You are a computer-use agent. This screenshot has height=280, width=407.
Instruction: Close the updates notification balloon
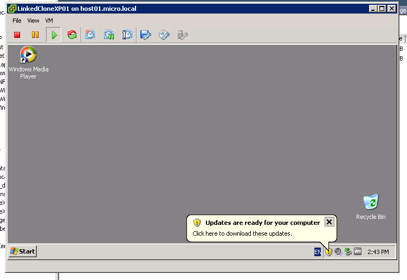point(329,222)
